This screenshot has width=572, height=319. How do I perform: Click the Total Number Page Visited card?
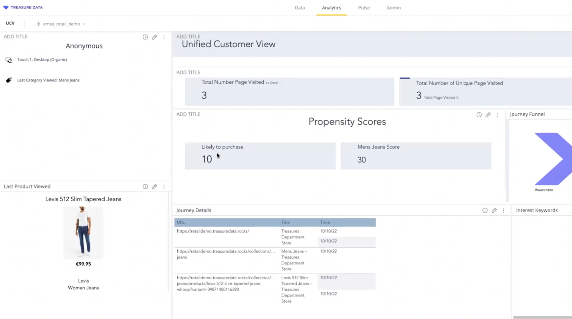coord(289,92)
